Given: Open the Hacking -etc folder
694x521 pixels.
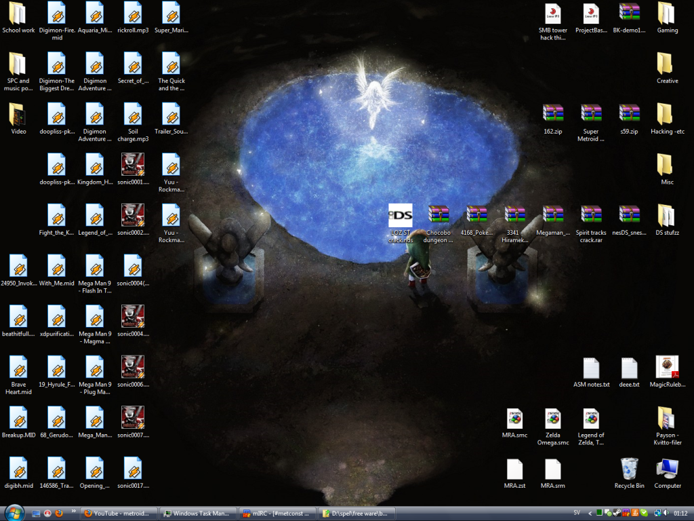Looking at the screenshot, I should coord(668,115).
